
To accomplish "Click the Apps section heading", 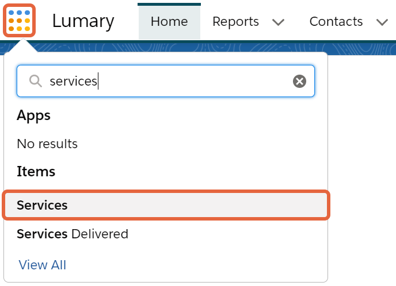I will pos(33,116).
